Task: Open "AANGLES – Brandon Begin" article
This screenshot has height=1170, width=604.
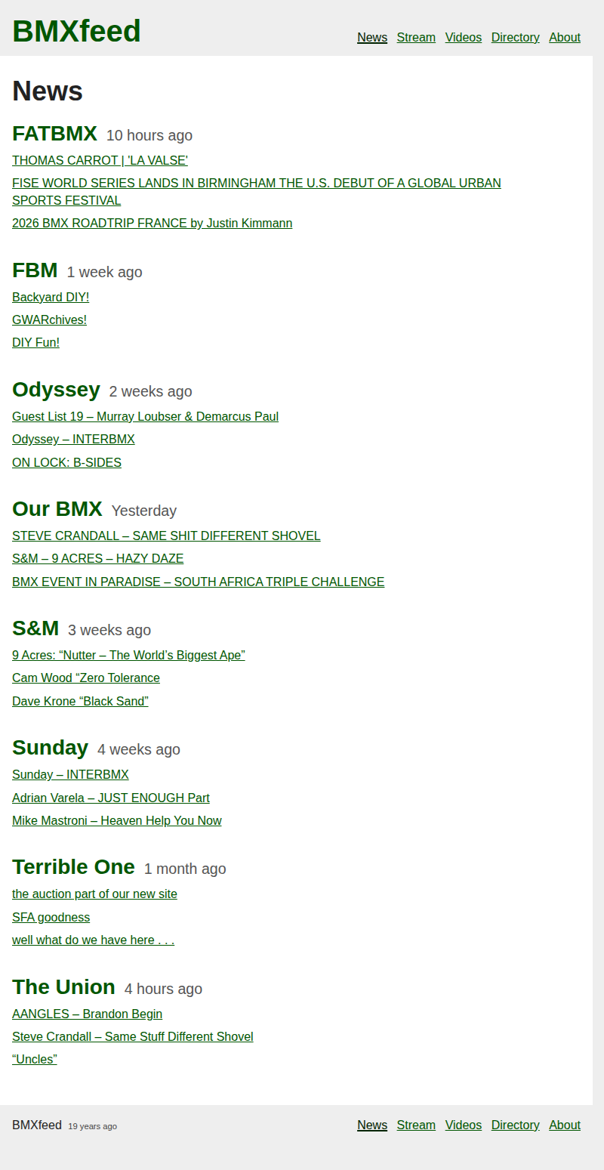Action: tap(87, 1014)
